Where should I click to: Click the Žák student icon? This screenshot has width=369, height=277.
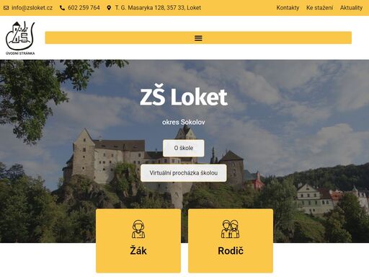pos(138,229)
